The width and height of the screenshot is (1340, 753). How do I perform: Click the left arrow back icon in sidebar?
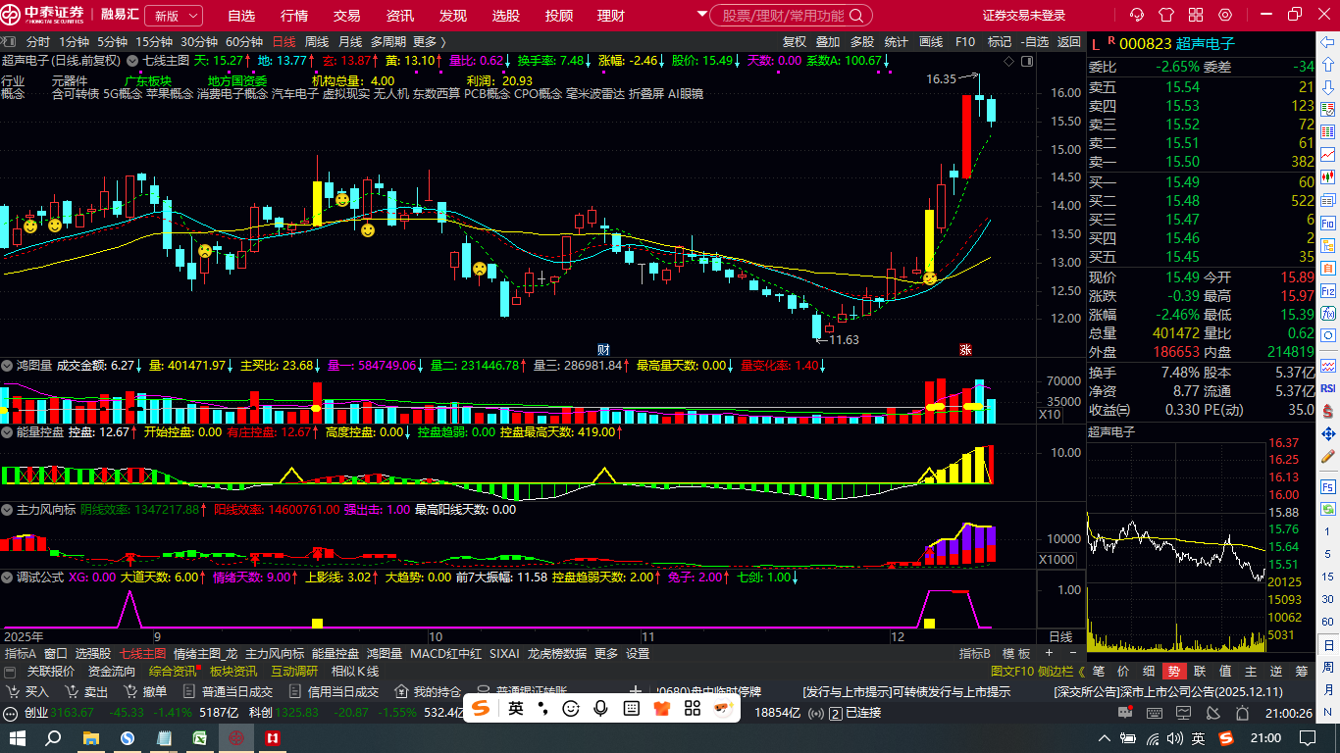pos(1328,43)
